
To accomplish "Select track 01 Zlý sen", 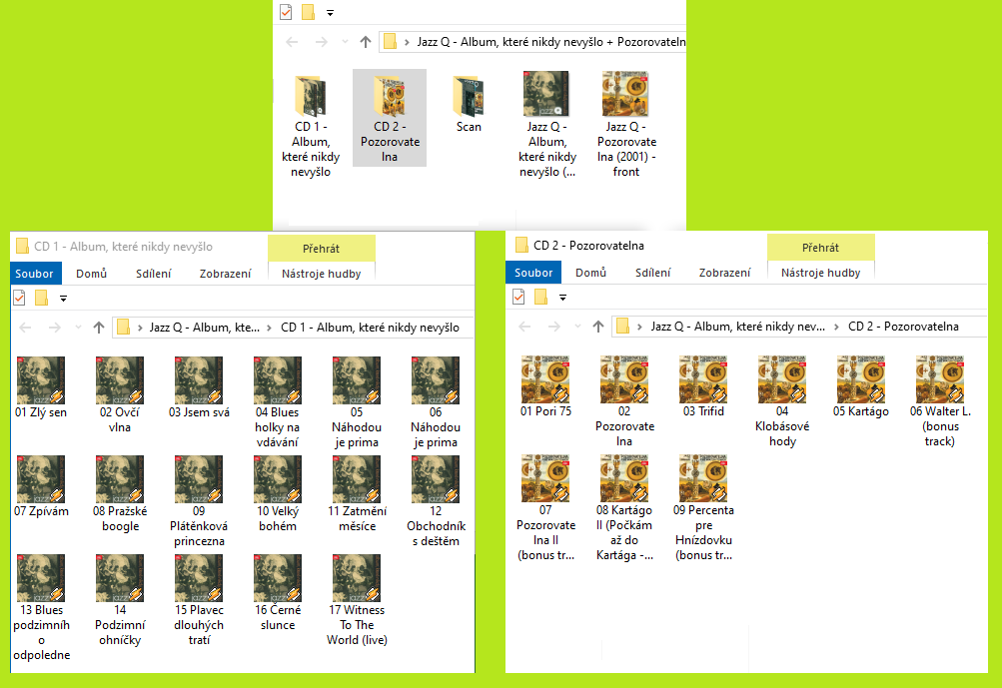I will click(41, 387).
